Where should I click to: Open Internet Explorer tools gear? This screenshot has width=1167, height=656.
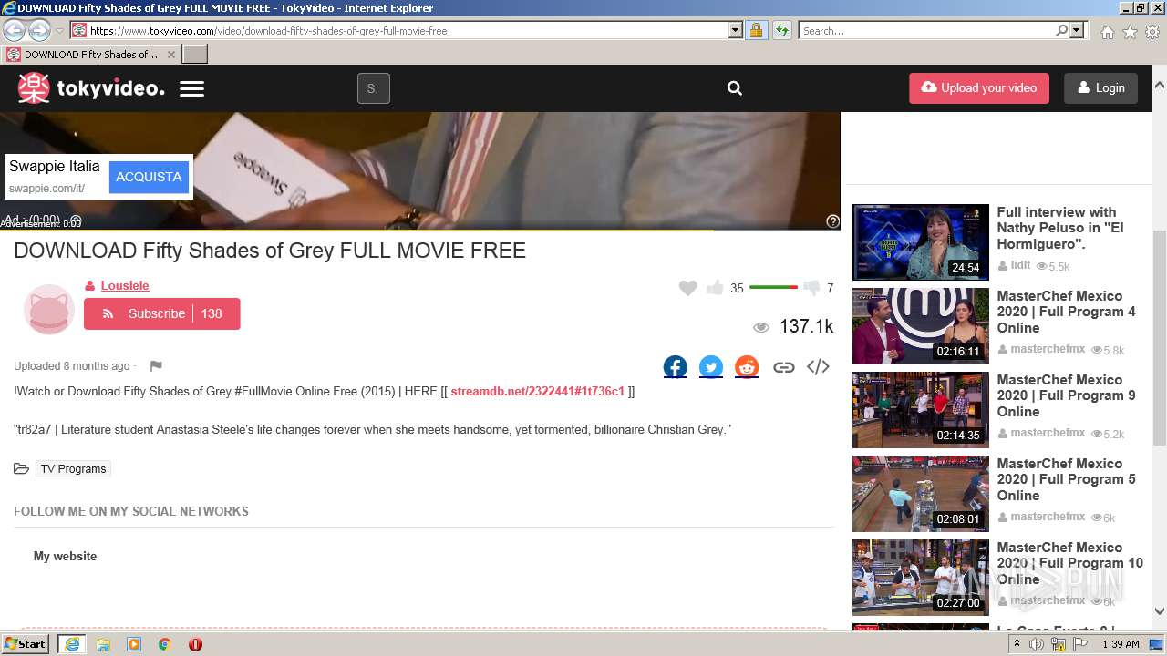click(x=1152, y=32)
